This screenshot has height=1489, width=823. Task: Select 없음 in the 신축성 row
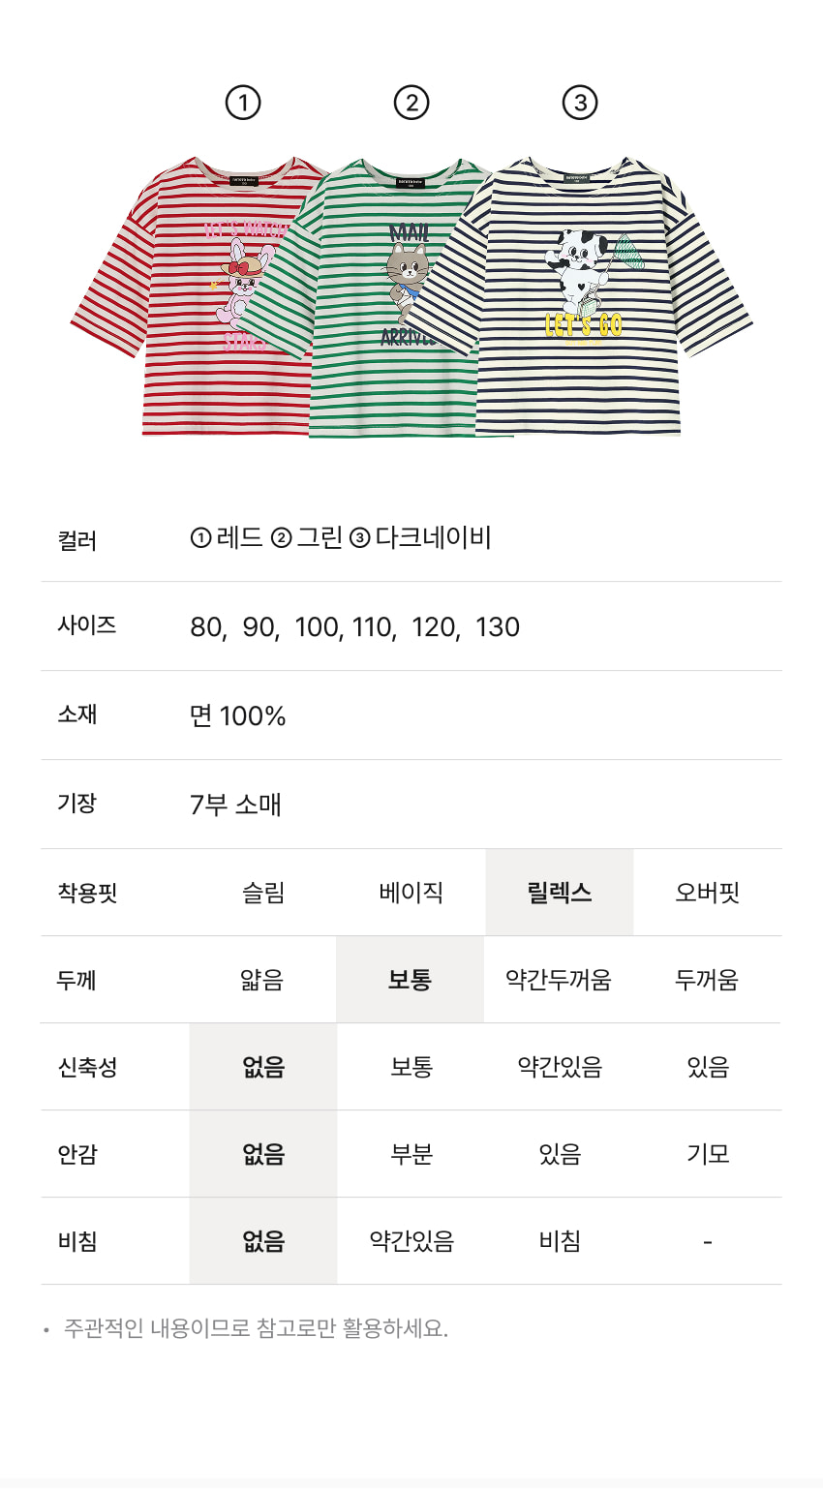[x=263, y=1067]
